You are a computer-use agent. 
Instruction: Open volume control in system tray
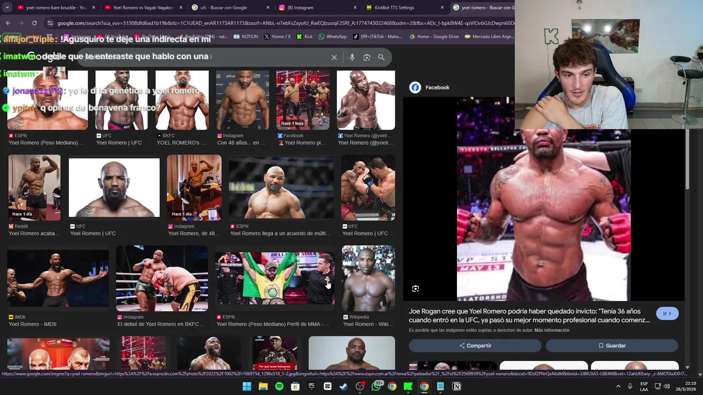[x=667, y=386]
